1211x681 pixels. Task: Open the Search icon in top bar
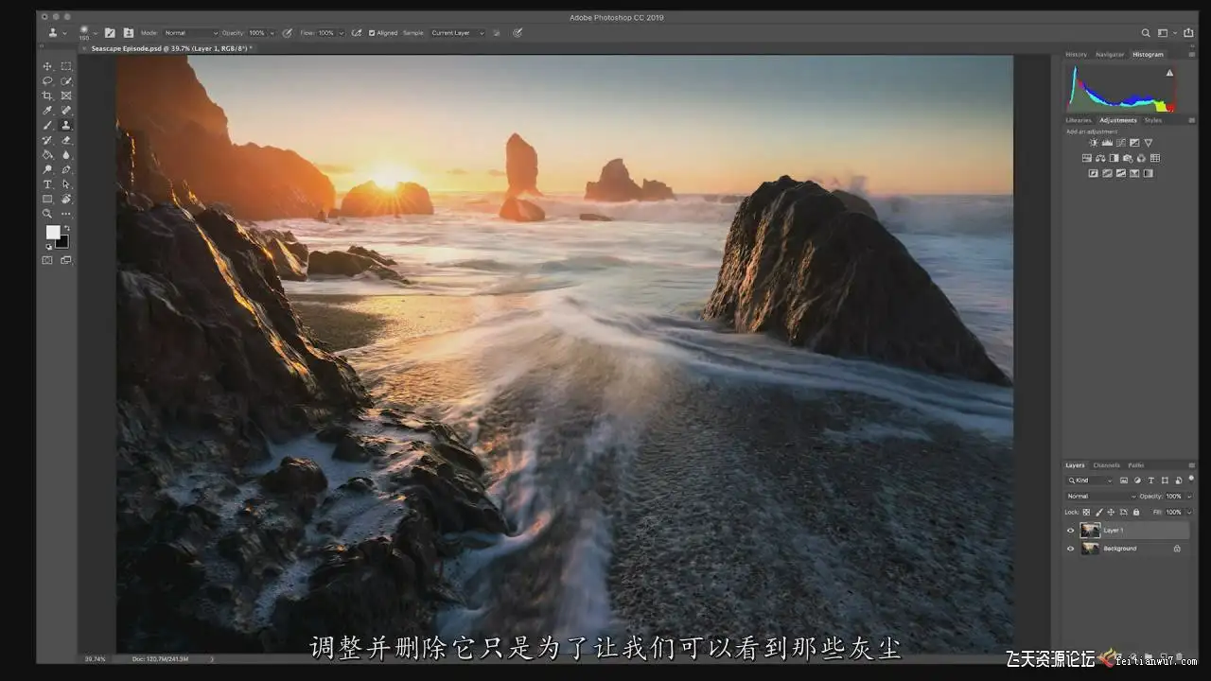(x=1146, y=33)
